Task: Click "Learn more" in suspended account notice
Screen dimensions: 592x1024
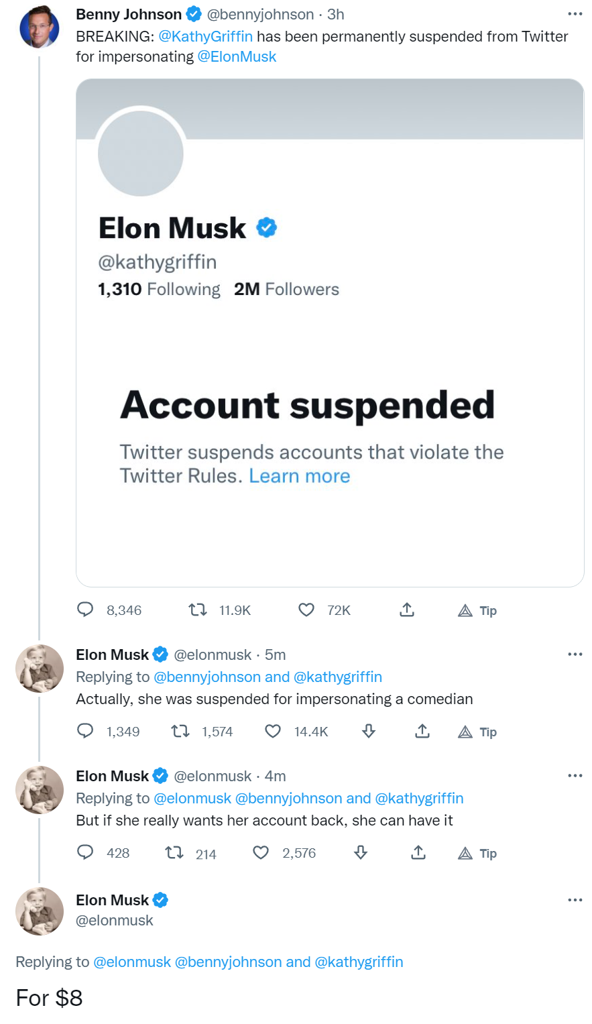Action: click(x=300, y=475)
